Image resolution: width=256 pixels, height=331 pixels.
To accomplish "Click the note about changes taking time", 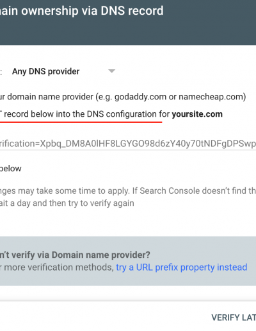I will click(128, 191).
